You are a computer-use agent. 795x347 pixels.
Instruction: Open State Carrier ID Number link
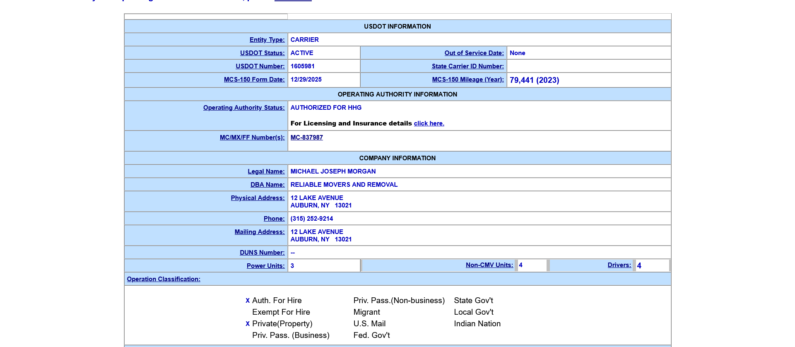pyautogui.click(x=467, y=66)
